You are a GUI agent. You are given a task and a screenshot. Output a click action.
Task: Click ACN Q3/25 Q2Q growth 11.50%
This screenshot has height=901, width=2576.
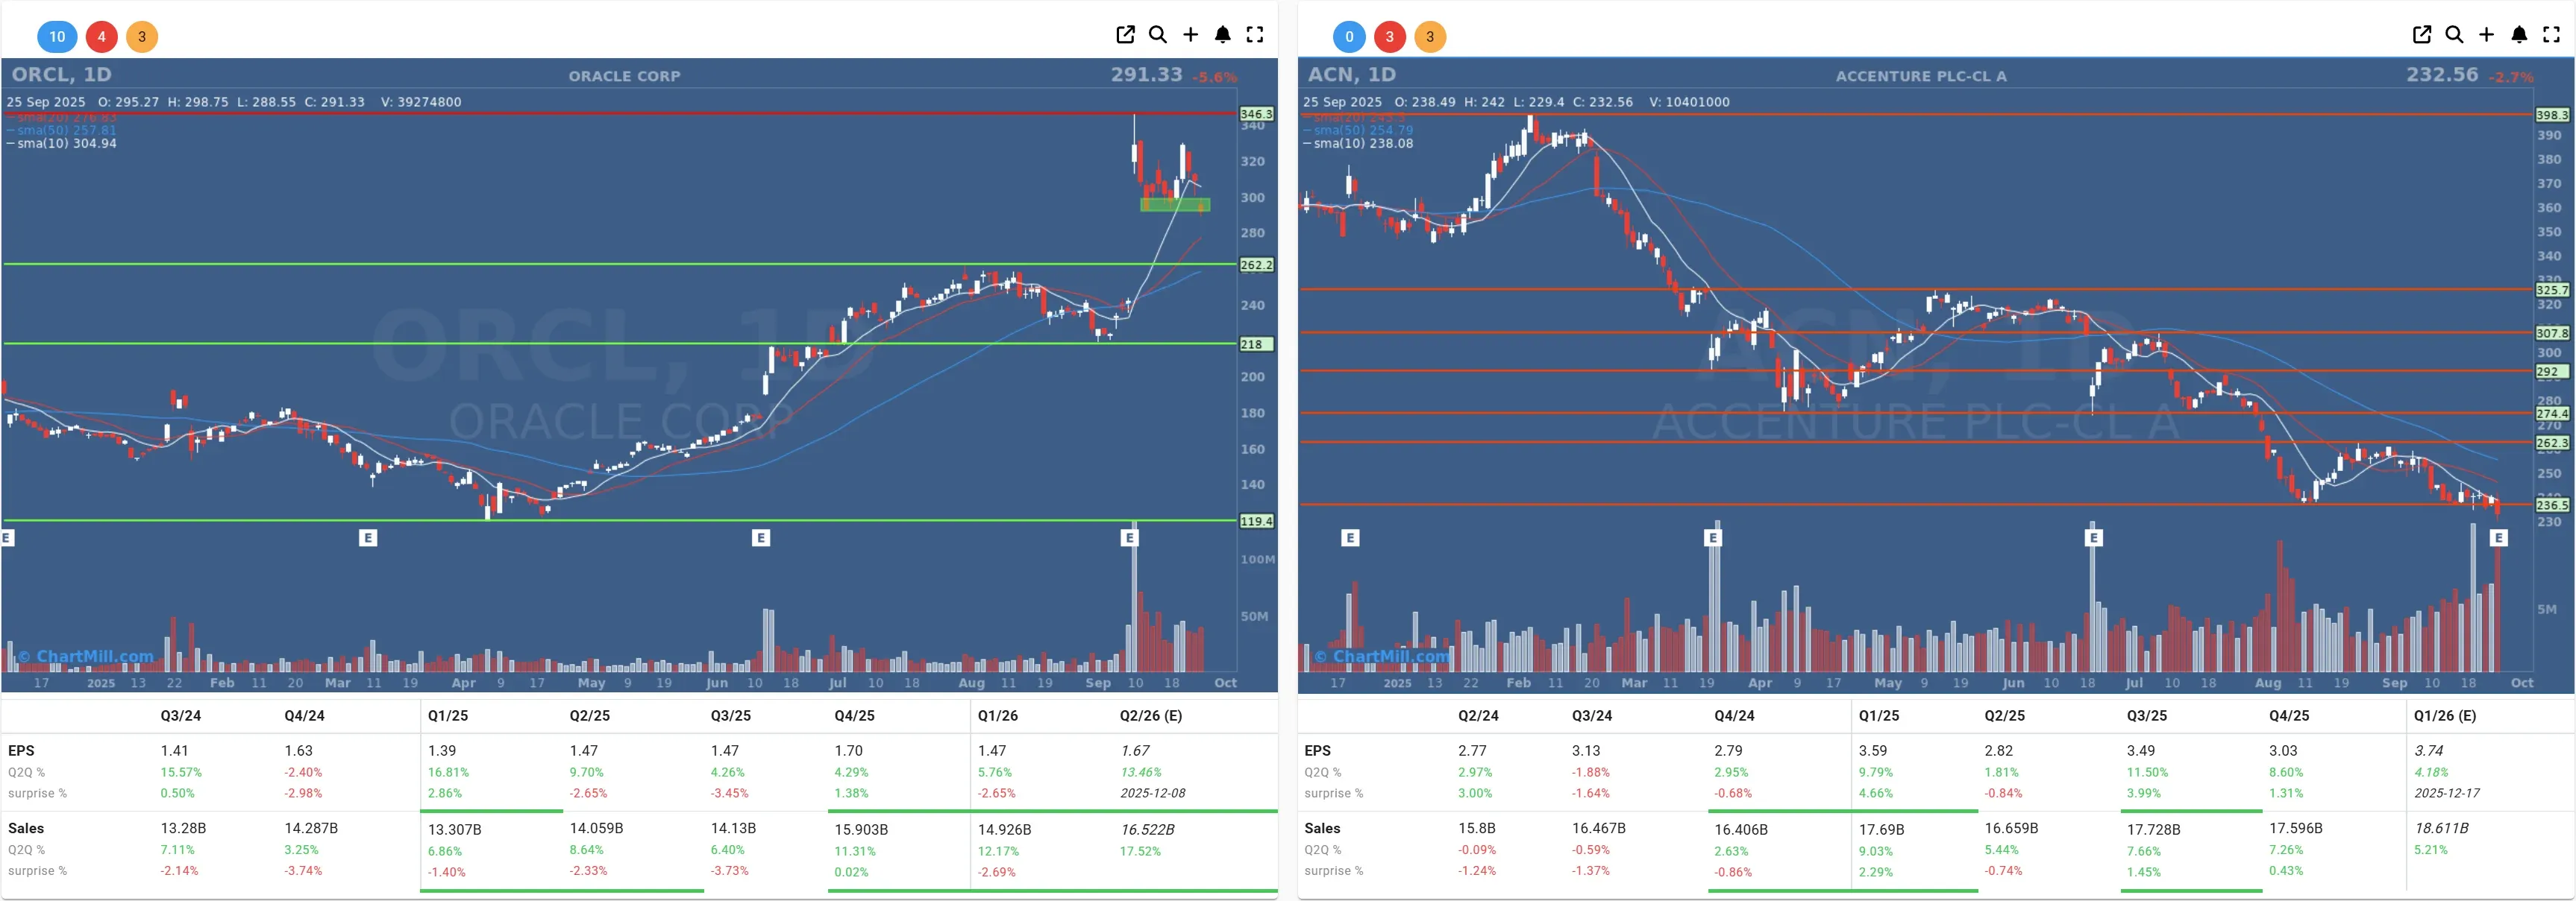[x=2147, y=772]
